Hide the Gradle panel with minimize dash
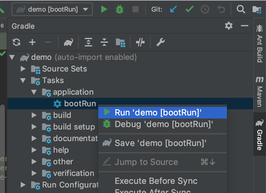 [x=244, y=26]
